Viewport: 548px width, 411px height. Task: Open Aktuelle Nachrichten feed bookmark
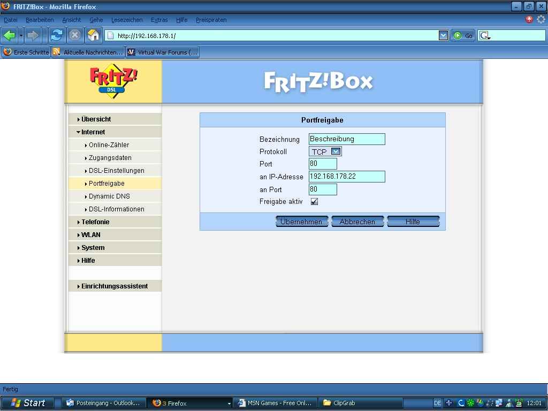click(88, 52)
